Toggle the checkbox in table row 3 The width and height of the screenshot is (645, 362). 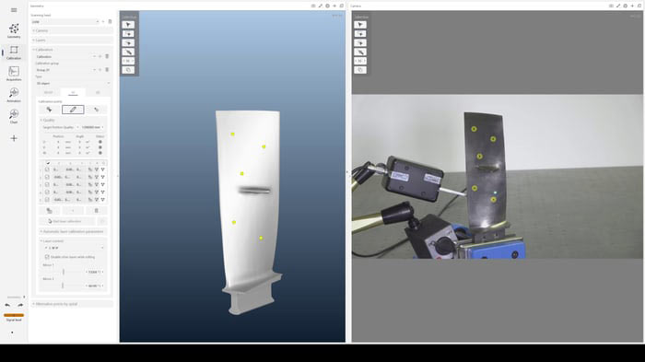[x=47, y=185]
